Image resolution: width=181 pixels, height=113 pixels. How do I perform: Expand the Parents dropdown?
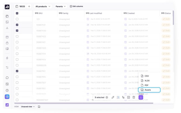(x=61, y=6)
